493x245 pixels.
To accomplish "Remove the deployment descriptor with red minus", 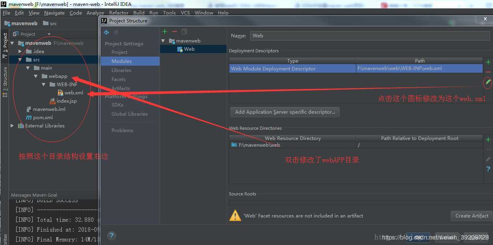I will [x=488, y=72].
